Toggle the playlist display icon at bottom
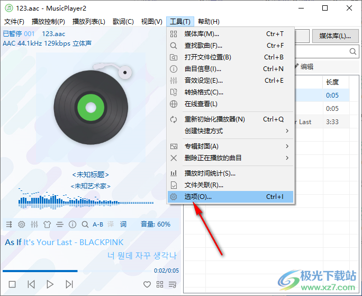Viewport: 362px width, 296px height. (x=173, y=284)
